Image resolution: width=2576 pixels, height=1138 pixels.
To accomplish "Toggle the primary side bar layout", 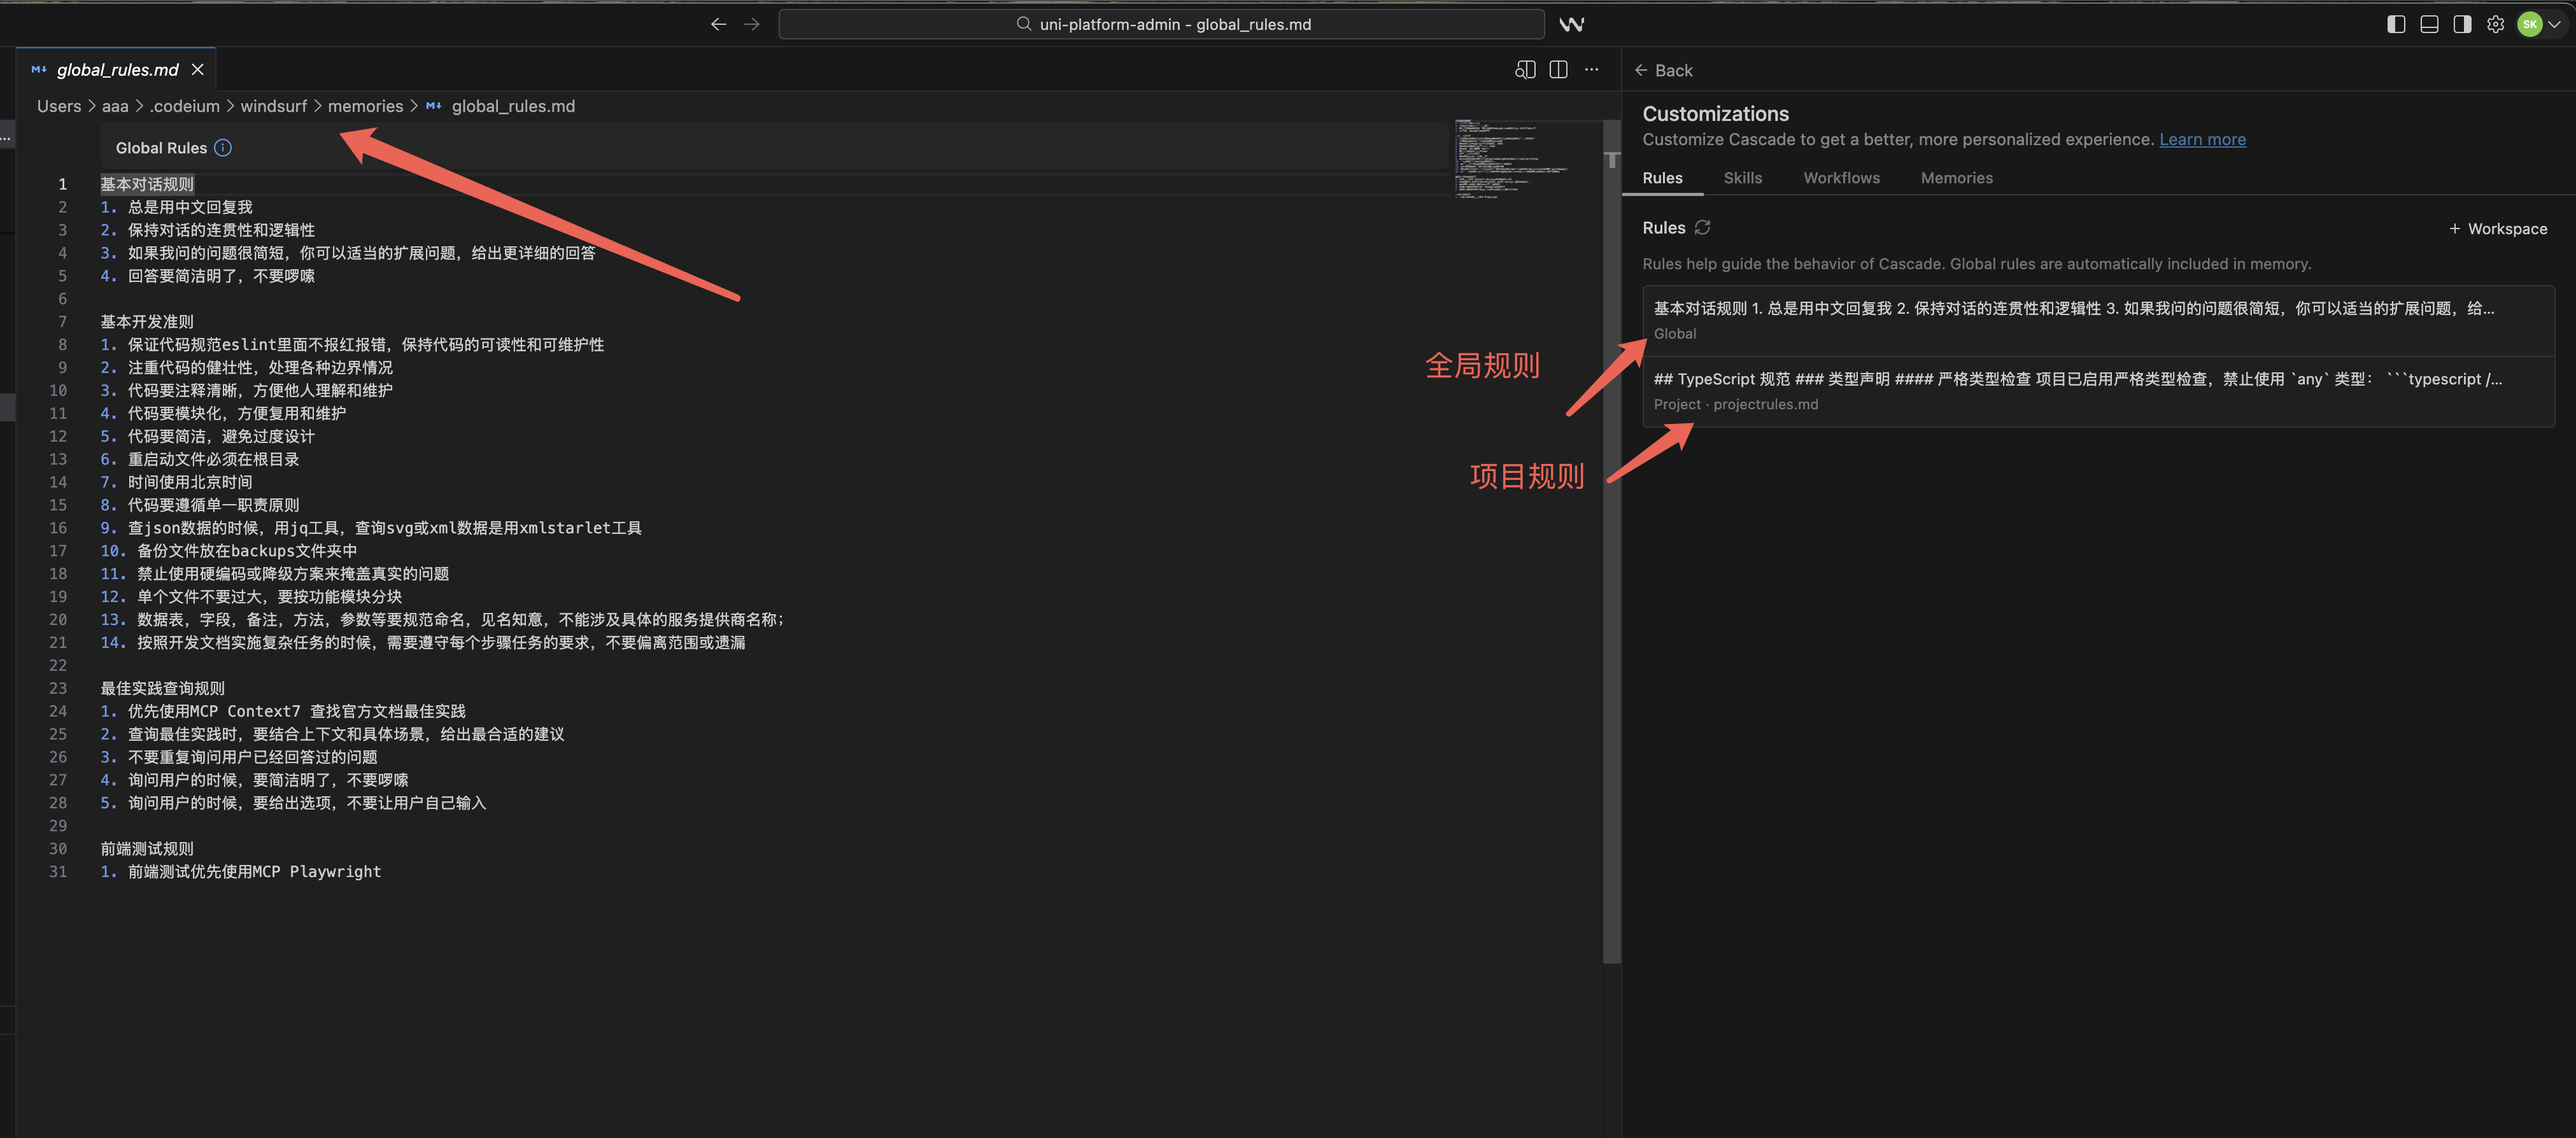I will point(2396,24).
